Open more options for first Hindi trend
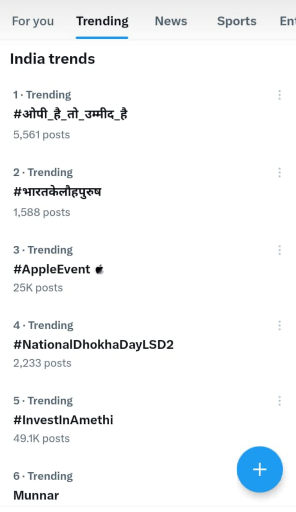 (279, 95)
